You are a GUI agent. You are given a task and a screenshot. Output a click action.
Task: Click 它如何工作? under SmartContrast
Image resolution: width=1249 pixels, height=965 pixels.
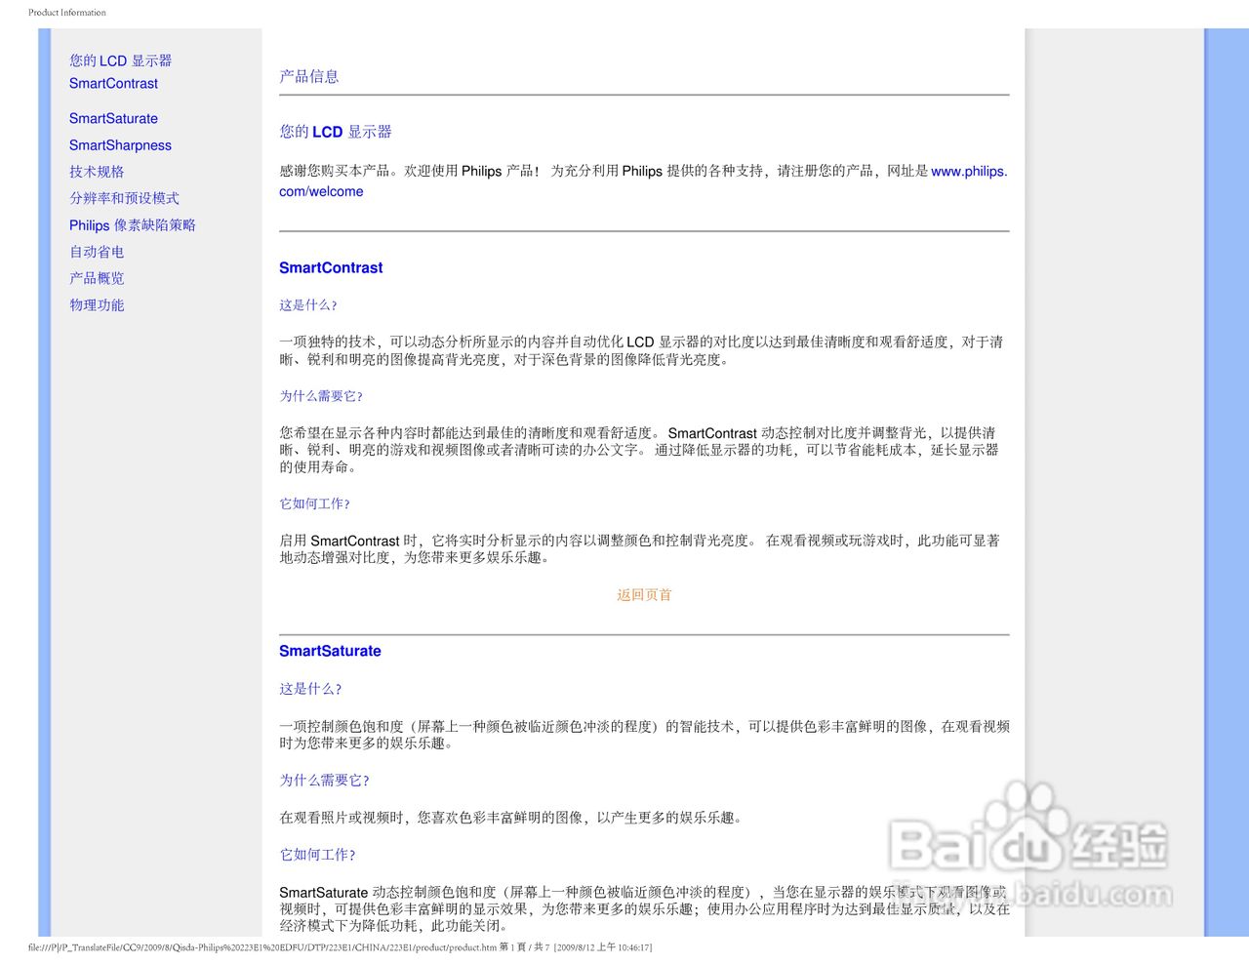[x=314, y=504]
